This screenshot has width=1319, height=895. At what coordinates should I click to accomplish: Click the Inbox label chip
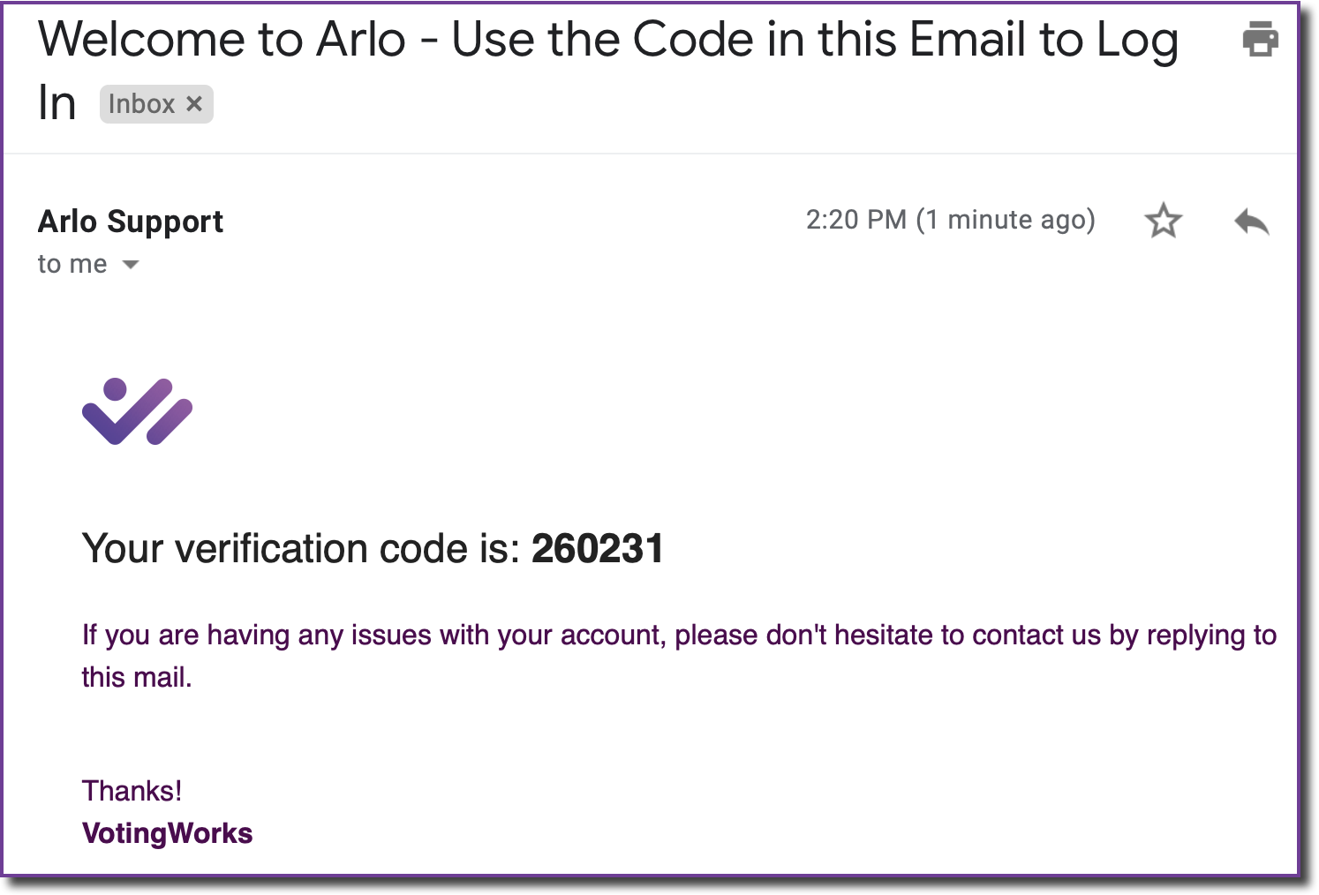(x=141, y=104)
